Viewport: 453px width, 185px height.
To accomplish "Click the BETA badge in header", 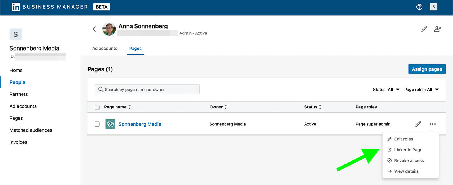I will (102, 7).
